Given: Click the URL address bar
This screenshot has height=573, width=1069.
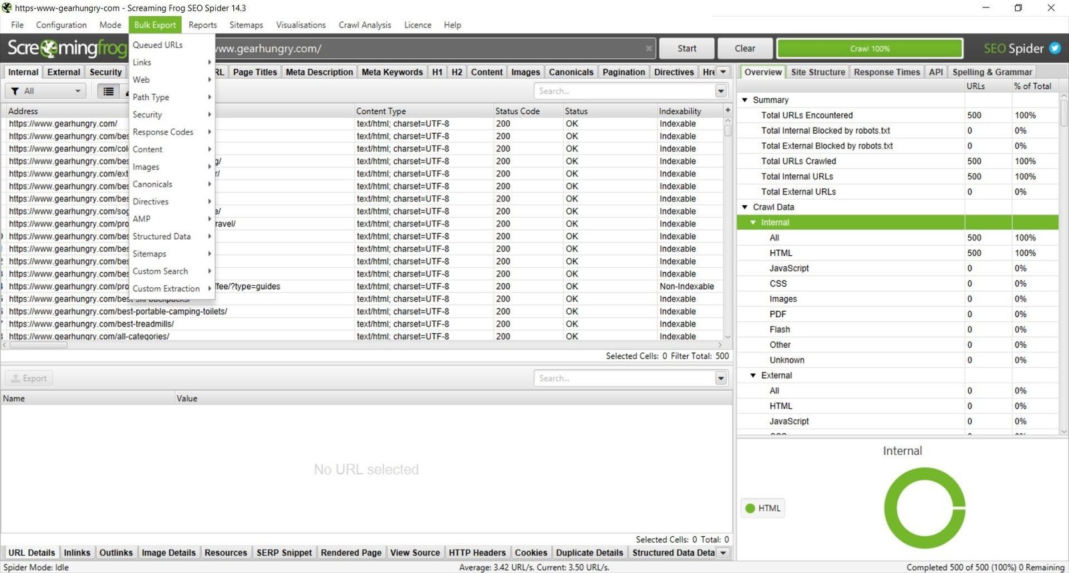Looking at the screenshot, I should tap(428, 48).
